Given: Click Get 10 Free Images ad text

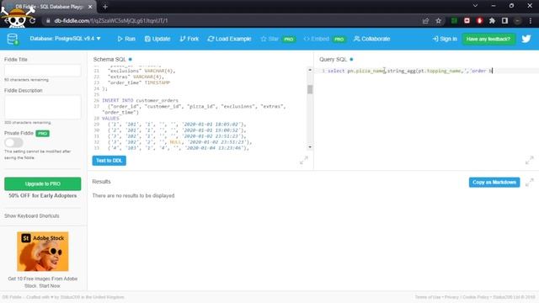Looking at the screenshot, I should [43, 282].
